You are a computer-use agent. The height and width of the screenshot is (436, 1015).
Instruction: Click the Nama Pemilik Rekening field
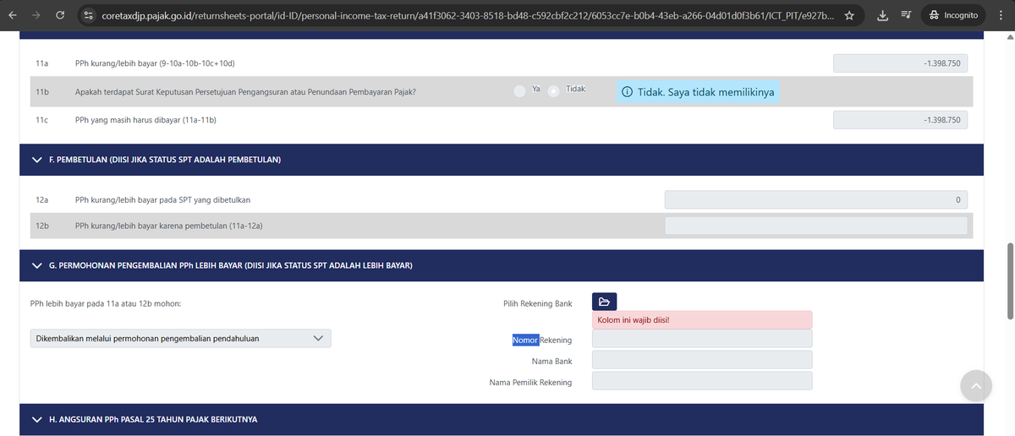pyautogui.click(x=702, y=381)
